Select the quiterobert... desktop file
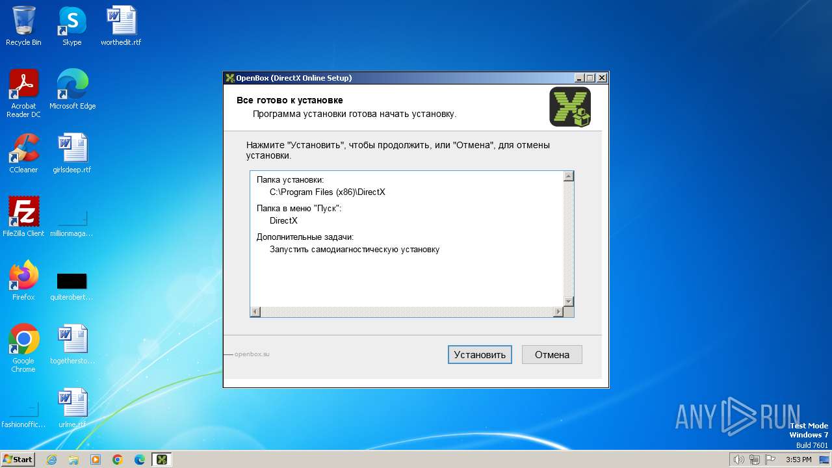The image size is (832, 468). 71,286
